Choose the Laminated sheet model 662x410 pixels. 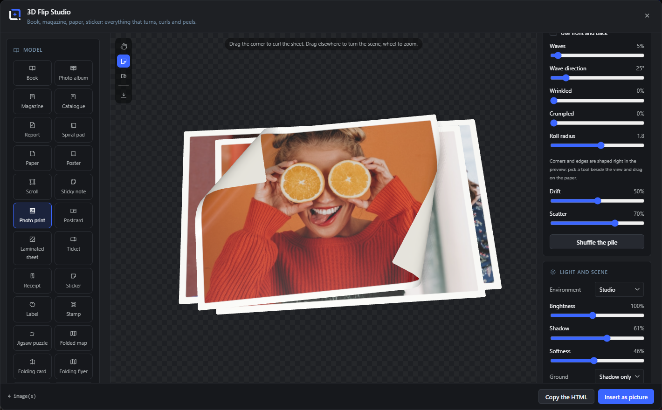(32, 248)
